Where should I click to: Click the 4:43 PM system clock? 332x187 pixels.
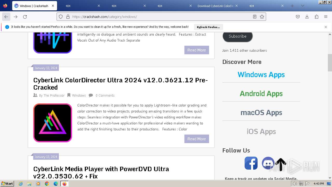click(x=319, y=184)
